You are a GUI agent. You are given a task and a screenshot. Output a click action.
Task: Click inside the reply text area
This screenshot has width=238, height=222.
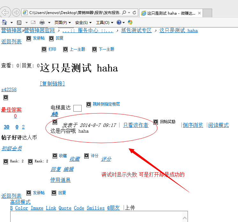(x=96, y=217)
